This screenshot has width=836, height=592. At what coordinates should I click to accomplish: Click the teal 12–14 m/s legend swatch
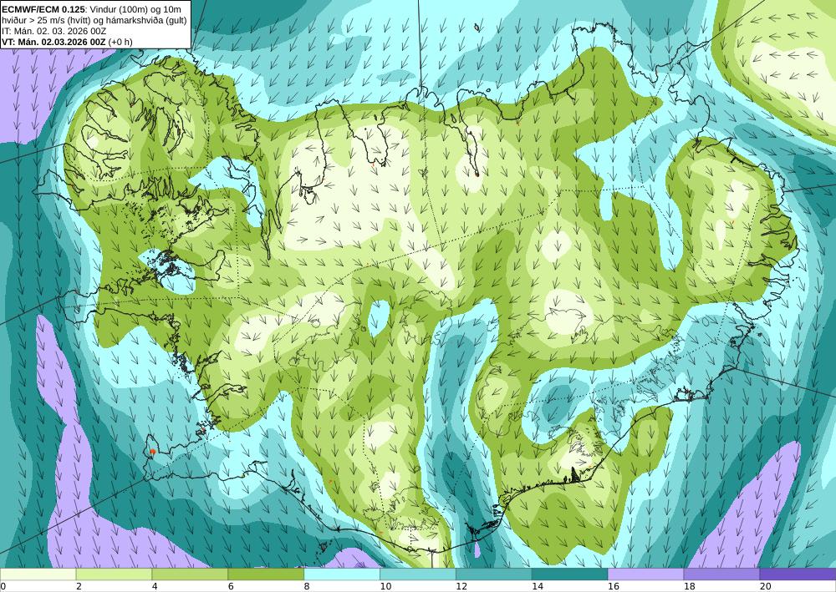pos(494,574)
